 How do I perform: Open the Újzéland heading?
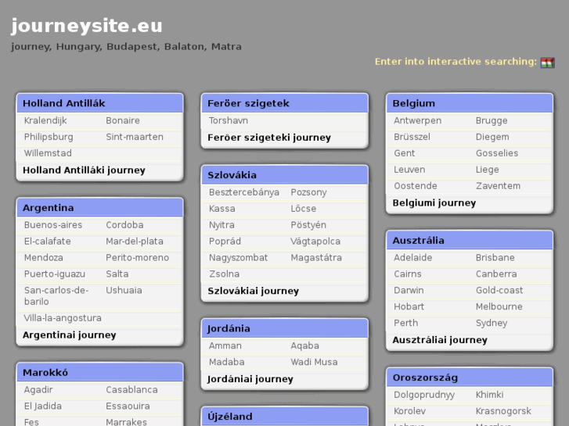tap(230, 416)
